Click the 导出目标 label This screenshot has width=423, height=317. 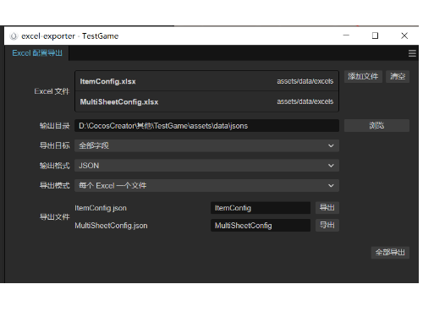[54, 145]
